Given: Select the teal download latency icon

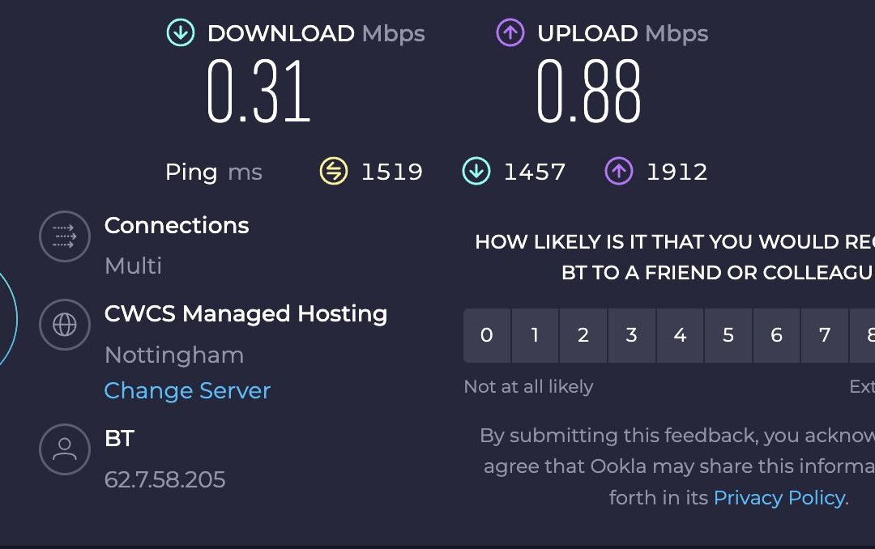Looking at the screenshot, I should click(x=476, y=171).
